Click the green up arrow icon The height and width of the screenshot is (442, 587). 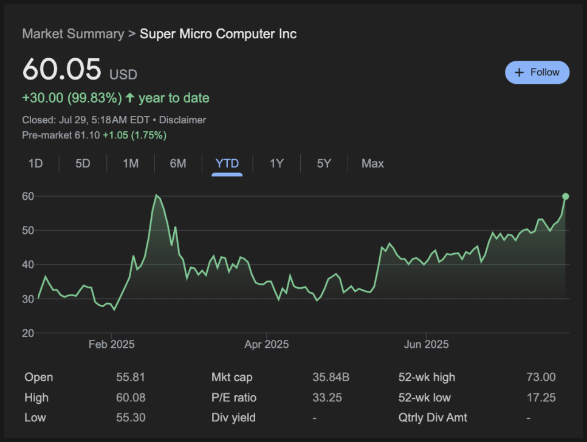coord(130,98)
